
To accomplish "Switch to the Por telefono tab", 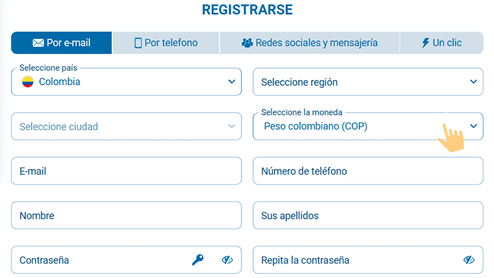I will tap(166, 43).
